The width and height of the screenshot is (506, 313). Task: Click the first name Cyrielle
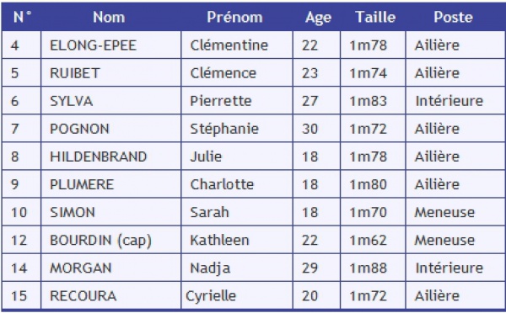pyautogui.click(x=211, y=296)
